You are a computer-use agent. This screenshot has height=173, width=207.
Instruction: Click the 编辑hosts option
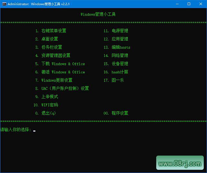(121, 47)
